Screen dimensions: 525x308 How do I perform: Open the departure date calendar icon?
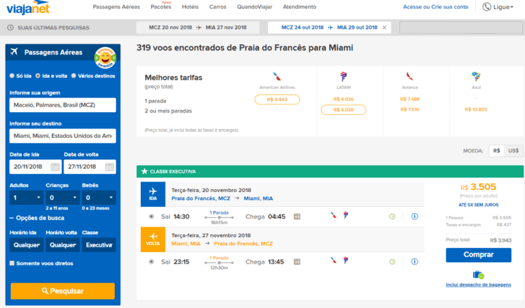[55, 167]
